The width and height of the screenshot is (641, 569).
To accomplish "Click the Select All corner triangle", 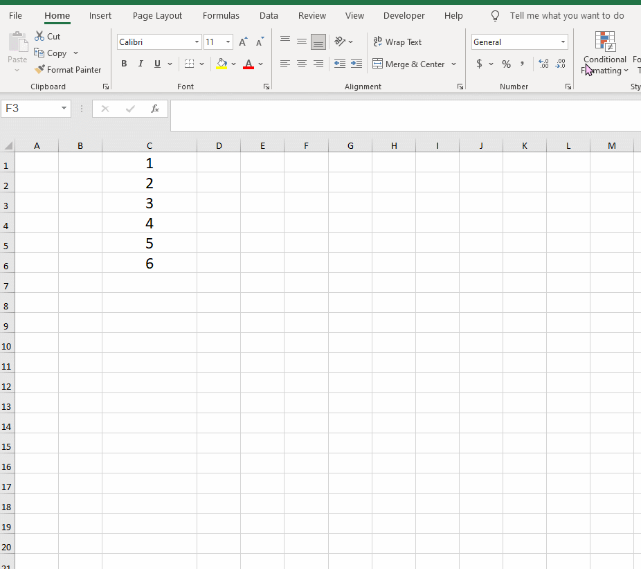I will pyautogui.click(x=8, y=145).
